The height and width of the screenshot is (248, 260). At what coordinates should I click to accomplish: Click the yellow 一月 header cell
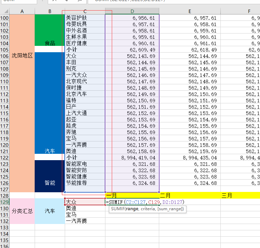(132, 195)
